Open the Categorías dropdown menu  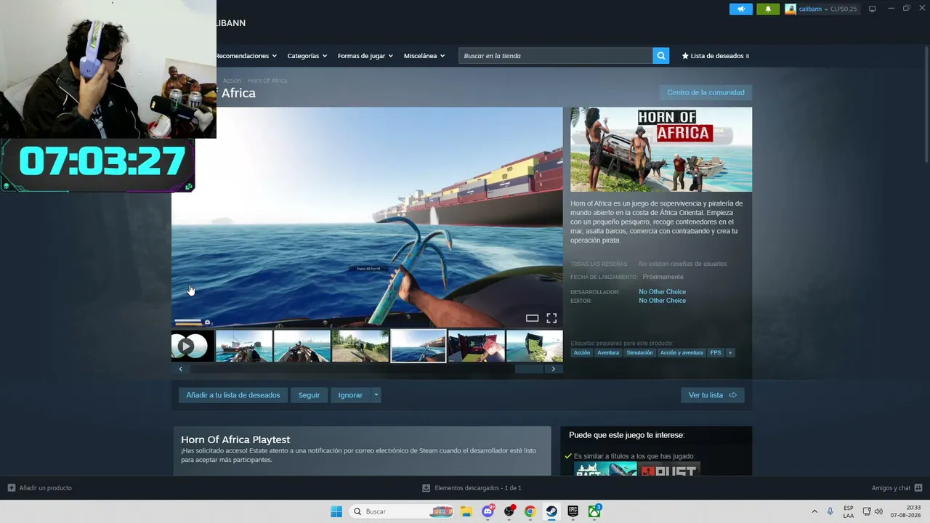pyautogui.click(x=307, y=56)
